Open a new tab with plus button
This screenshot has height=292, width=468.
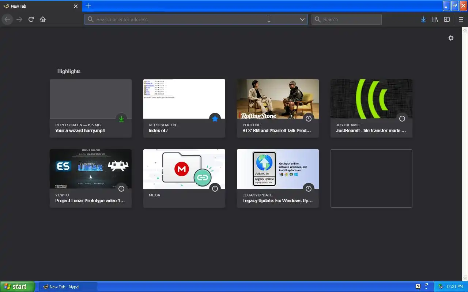88,6
